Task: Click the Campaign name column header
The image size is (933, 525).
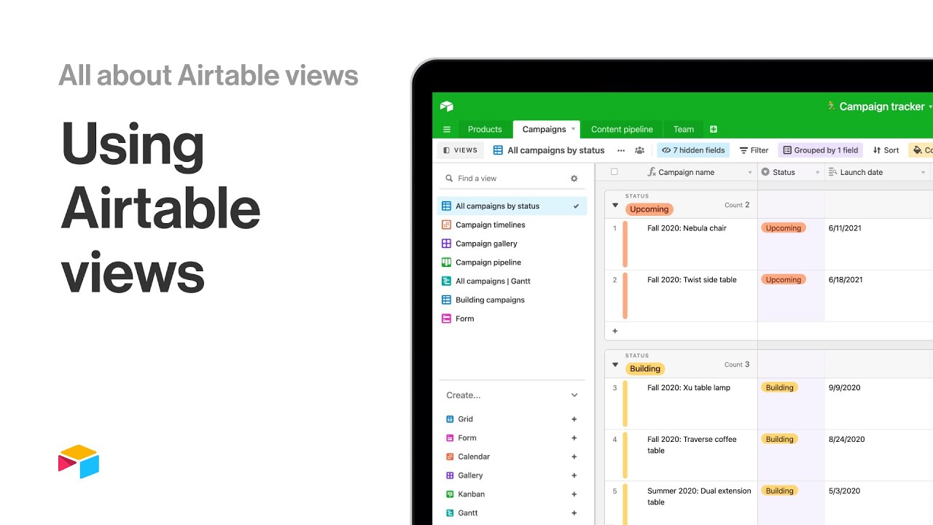Action: (686, 173)
